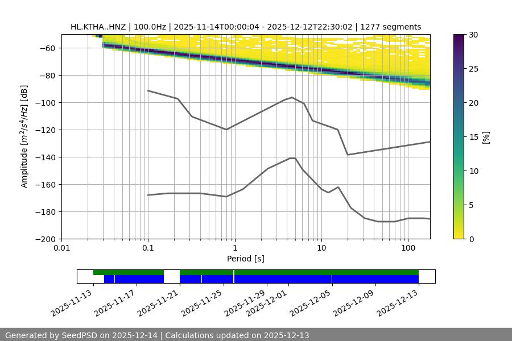This screenshot has height=341, width=512.
Task: Select the 0.01 x-axis tick label
Action: click(x=61, y=248)
